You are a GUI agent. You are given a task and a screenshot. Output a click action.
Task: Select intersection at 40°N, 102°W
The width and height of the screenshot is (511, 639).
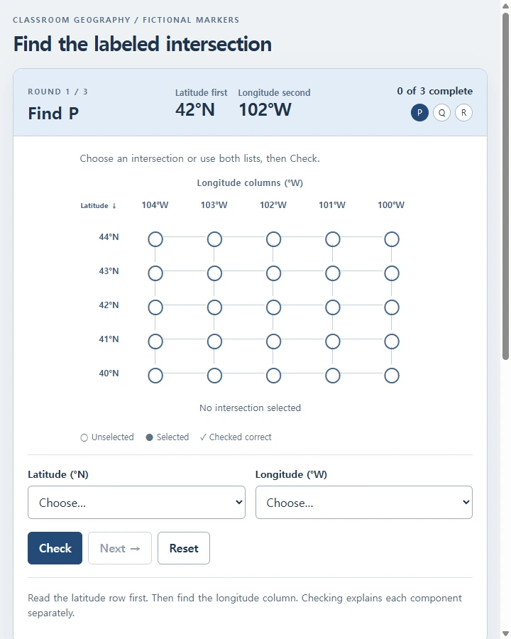click(x=273, y=376)
